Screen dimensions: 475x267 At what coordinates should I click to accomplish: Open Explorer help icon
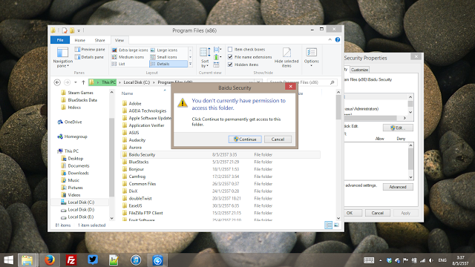pyautogui.click(x=338, y=40)
